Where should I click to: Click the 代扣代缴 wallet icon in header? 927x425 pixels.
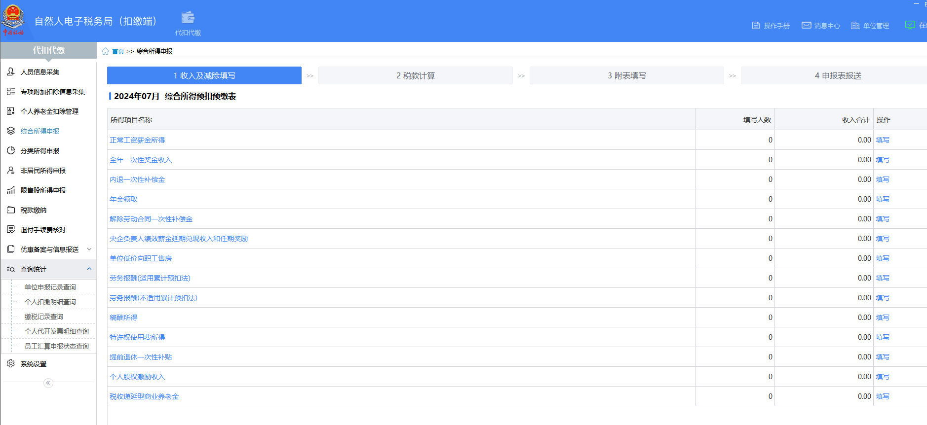point(188,18)
